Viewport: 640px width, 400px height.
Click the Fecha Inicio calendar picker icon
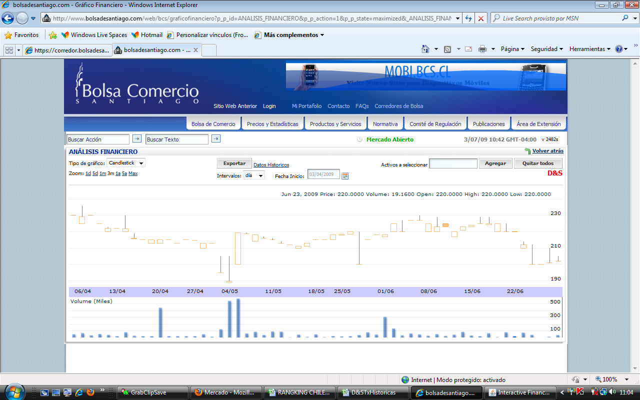coord(345,175)
